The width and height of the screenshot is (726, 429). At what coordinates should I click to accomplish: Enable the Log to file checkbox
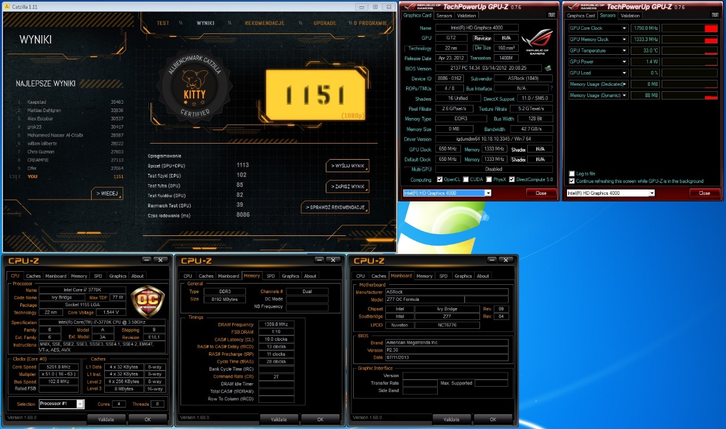[x=572, y=174]
